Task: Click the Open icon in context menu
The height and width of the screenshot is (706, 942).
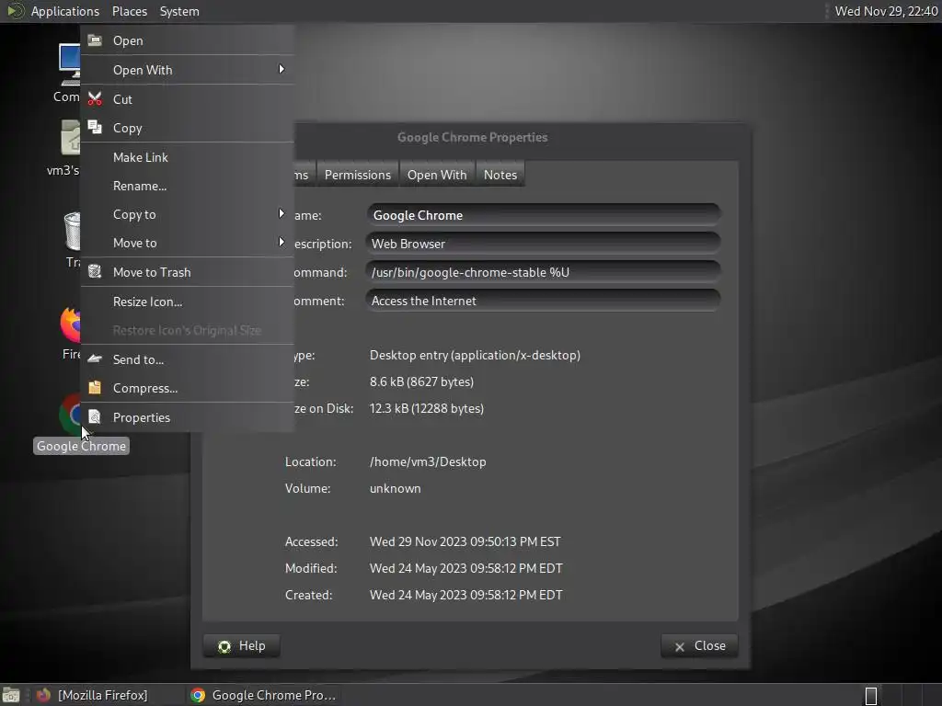Action: [x=95, y=40]
